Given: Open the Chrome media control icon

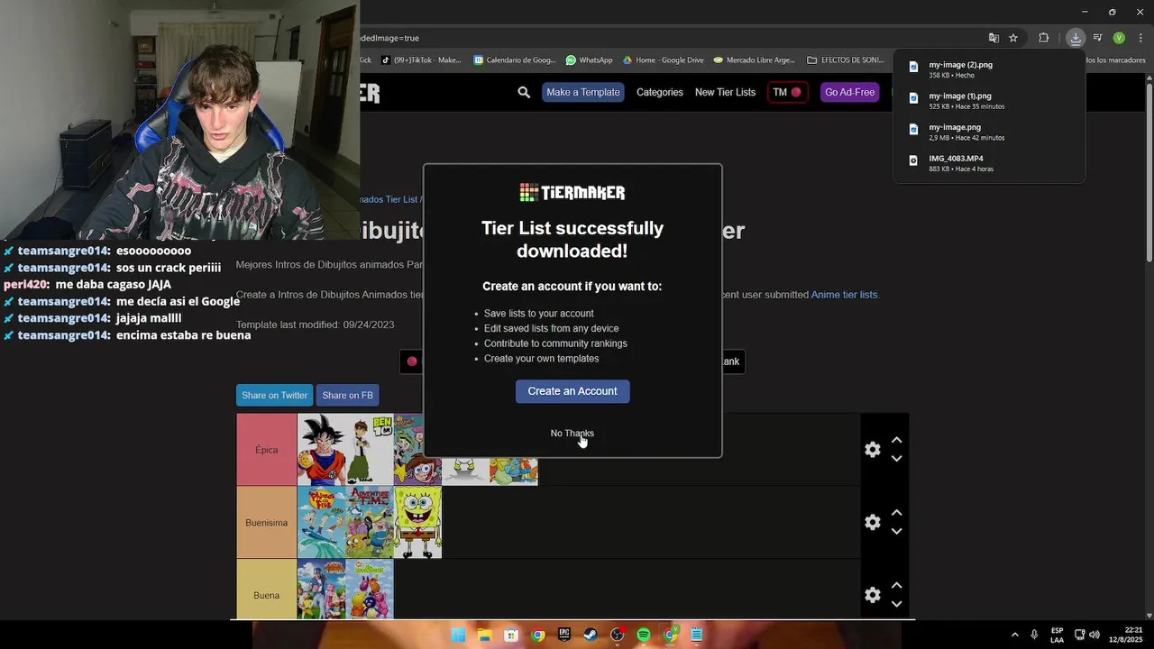Looking at the screenshot, I should tap(1097, 38).
